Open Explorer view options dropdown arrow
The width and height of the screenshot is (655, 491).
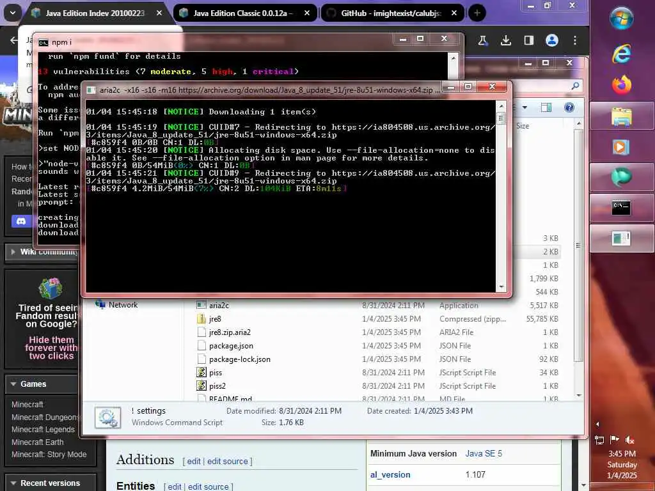pyautogui.click(x=525, y=107)
